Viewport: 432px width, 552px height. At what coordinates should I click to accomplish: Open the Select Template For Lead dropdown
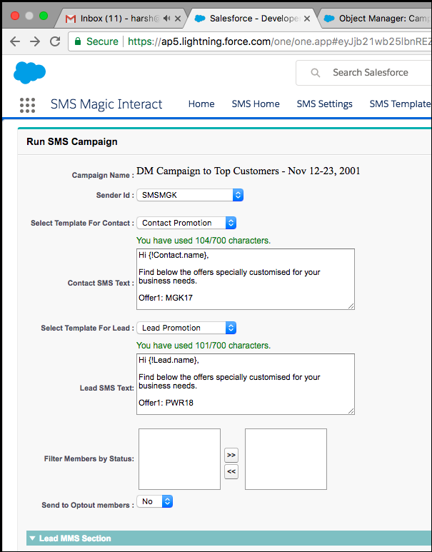[186, 328]
